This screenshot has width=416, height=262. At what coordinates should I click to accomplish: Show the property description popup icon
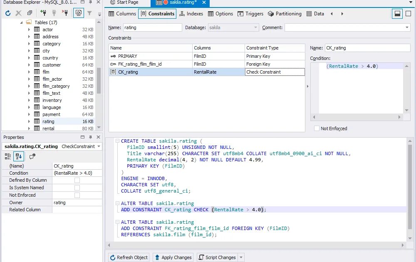[x=32, y=156]
